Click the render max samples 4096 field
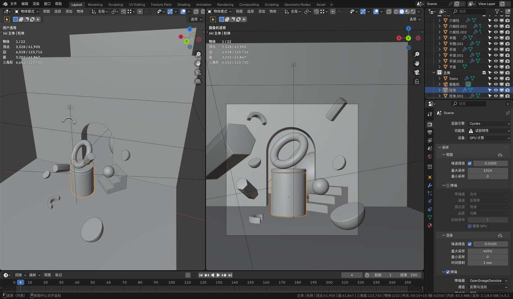This screenshot has height=299, width=513. coord(487,251)
